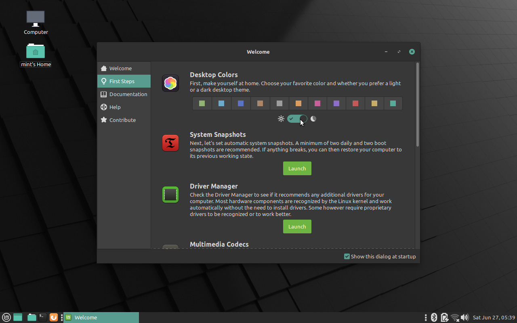Toggle the dark theme switch
The width and height of the screenshot is (517, 323).
297,118
